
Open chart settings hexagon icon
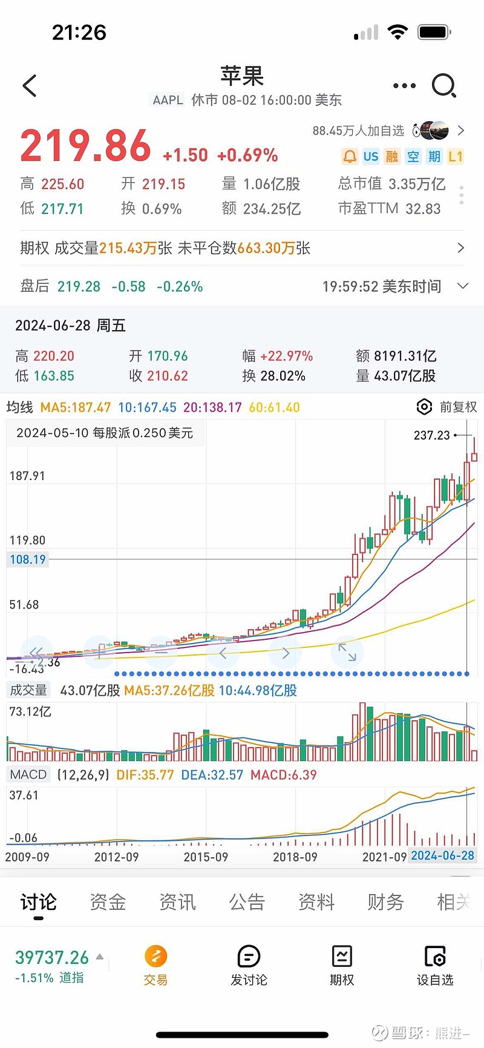[425, 407]
